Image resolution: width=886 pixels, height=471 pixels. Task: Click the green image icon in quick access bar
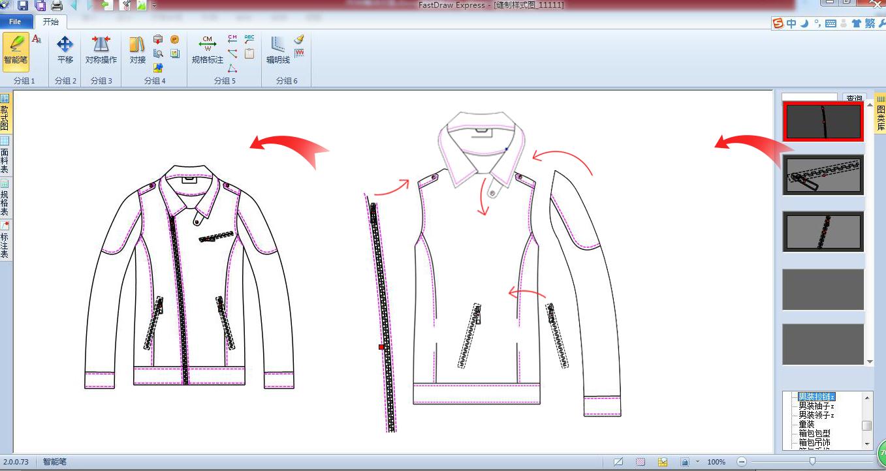(140, 5)
